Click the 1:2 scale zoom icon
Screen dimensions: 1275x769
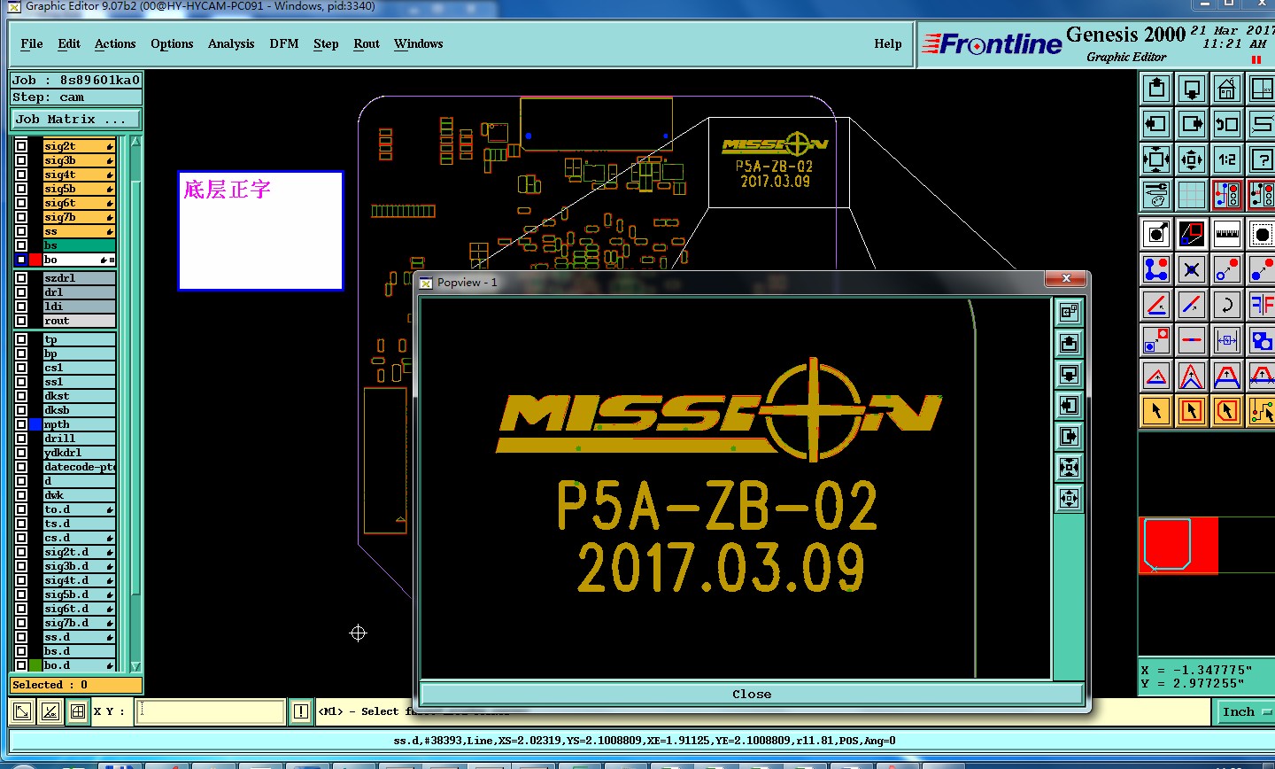pos(1227,159)
